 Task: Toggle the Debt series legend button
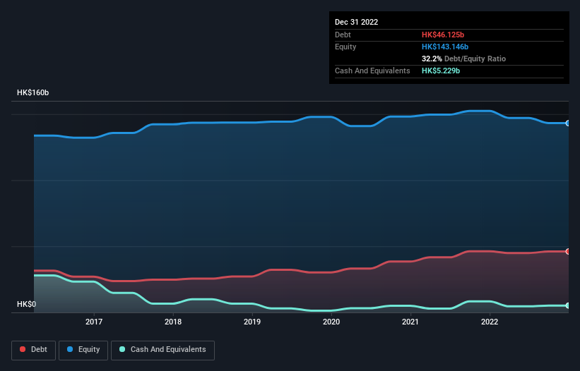(33, 350)
